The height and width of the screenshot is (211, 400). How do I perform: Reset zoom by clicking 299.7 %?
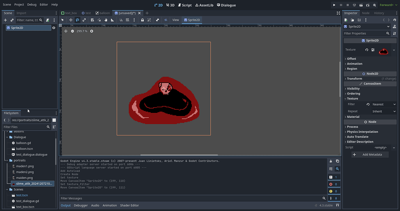(82, 31)
